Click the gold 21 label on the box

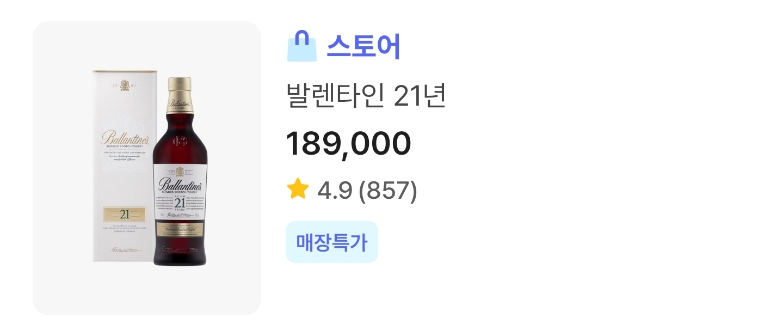[125, 213]
